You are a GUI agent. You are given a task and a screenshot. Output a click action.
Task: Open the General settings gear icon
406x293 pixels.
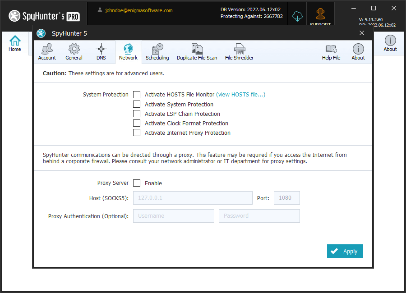click(x=74, y=49)
